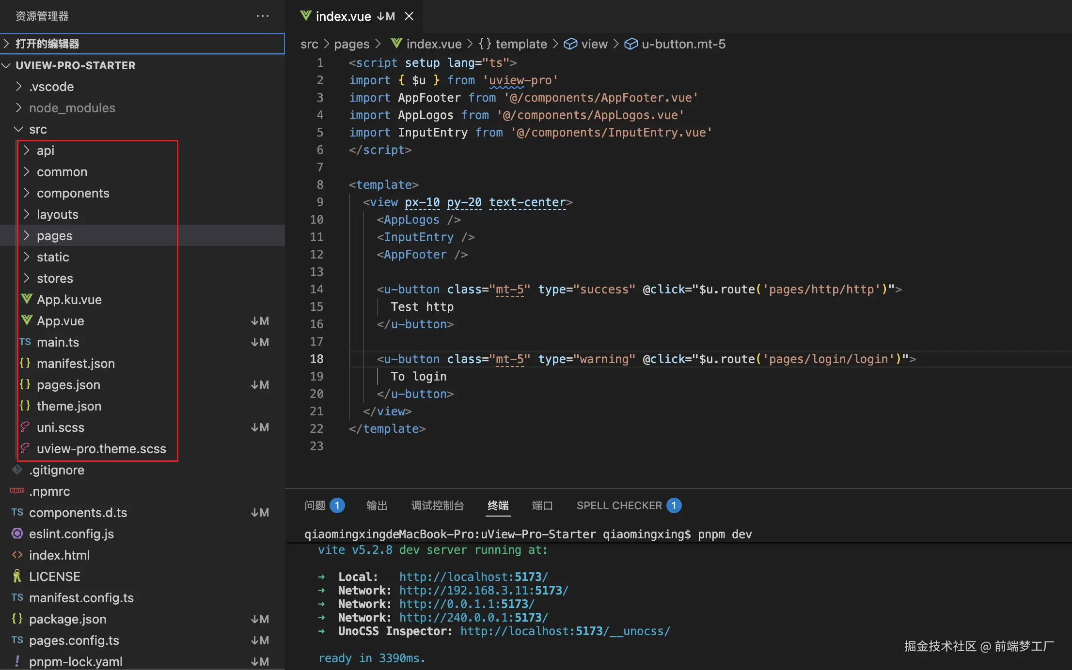The height and width of the screenshot is (670, 1072).
Task: Switch to the 问题 panel tab
Action: coord(315,505)
